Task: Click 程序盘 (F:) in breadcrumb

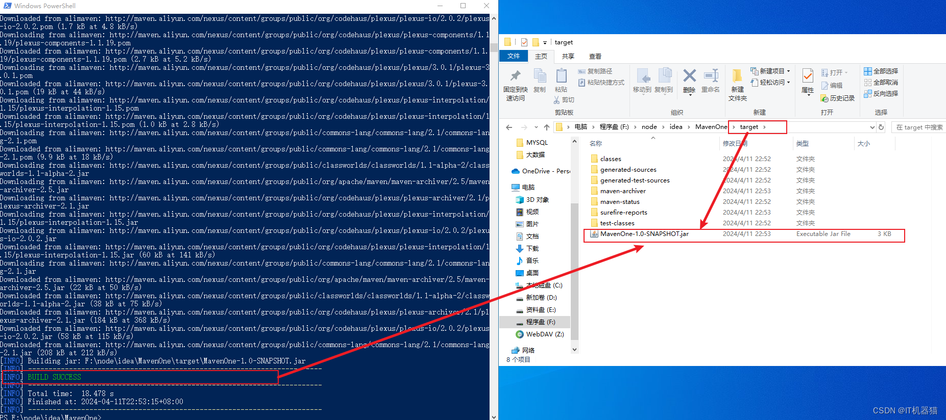Action: (x=614, y=127)
